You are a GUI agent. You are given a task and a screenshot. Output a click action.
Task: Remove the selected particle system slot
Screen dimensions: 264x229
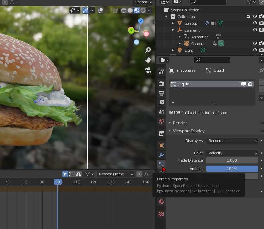pos(261,89)
